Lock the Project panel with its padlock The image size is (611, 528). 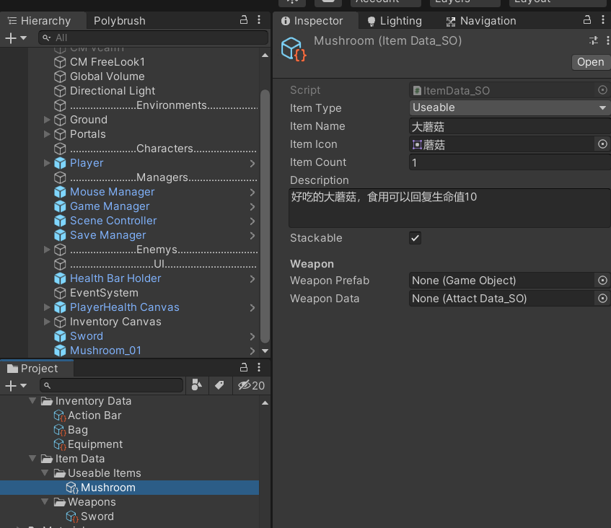(x=243, y=368)
